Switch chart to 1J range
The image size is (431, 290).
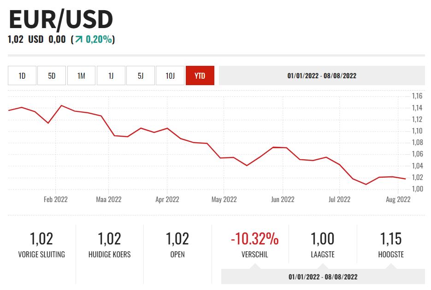click(x=111, y=75)
